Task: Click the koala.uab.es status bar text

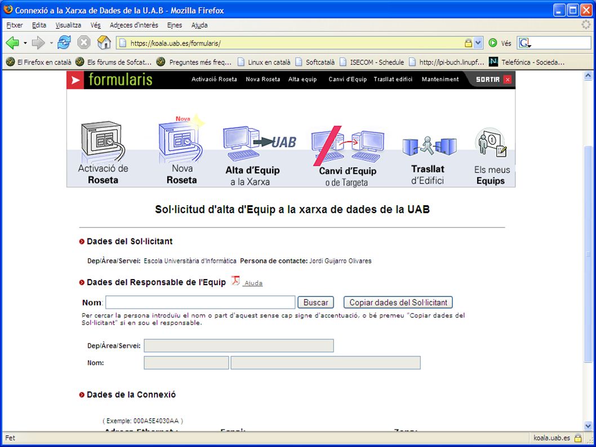Action: [x=551, y=438]
